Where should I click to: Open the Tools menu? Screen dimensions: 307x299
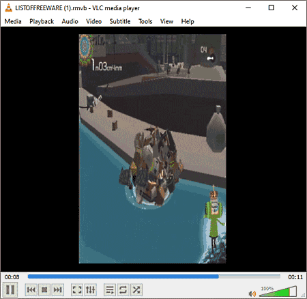click(145, 21)
